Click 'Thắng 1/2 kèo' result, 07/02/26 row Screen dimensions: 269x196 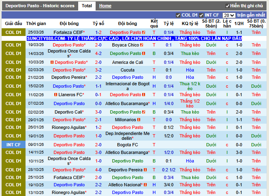[190, 103]
